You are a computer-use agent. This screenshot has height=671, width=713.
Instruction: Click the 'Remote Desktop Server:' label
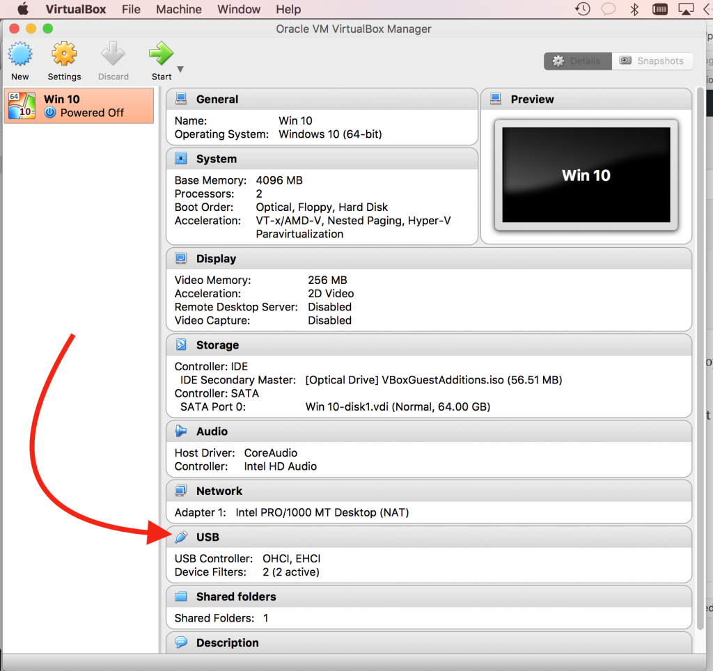coord(236,307)
